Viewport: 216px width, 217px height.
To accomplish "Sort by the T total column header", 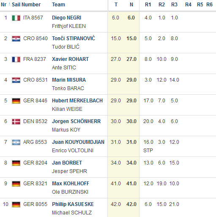I will tap(116, 5).
